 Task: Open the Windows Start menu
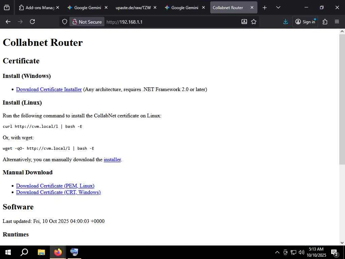[8, 252]
